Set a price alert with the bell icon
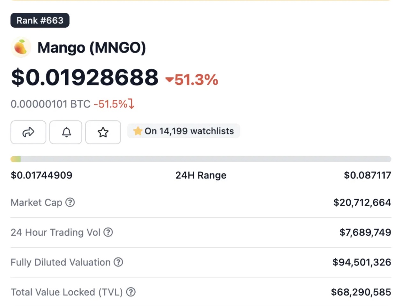416x306 pixels. click(66, 132)
